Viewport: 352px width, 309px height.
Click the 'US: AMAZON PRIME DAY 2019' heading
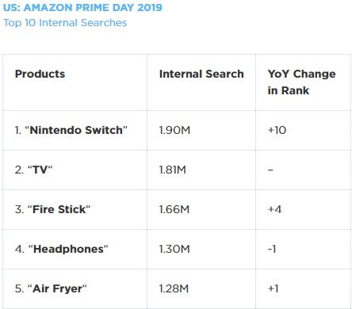coord(82,7)
